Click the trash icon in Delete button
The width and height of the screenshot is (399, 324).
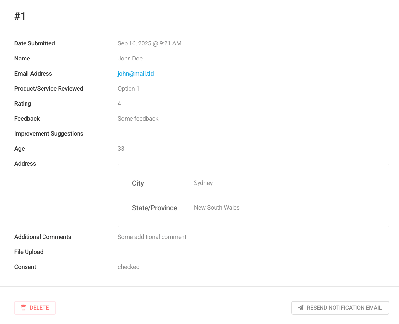click(x=23, y=308)
